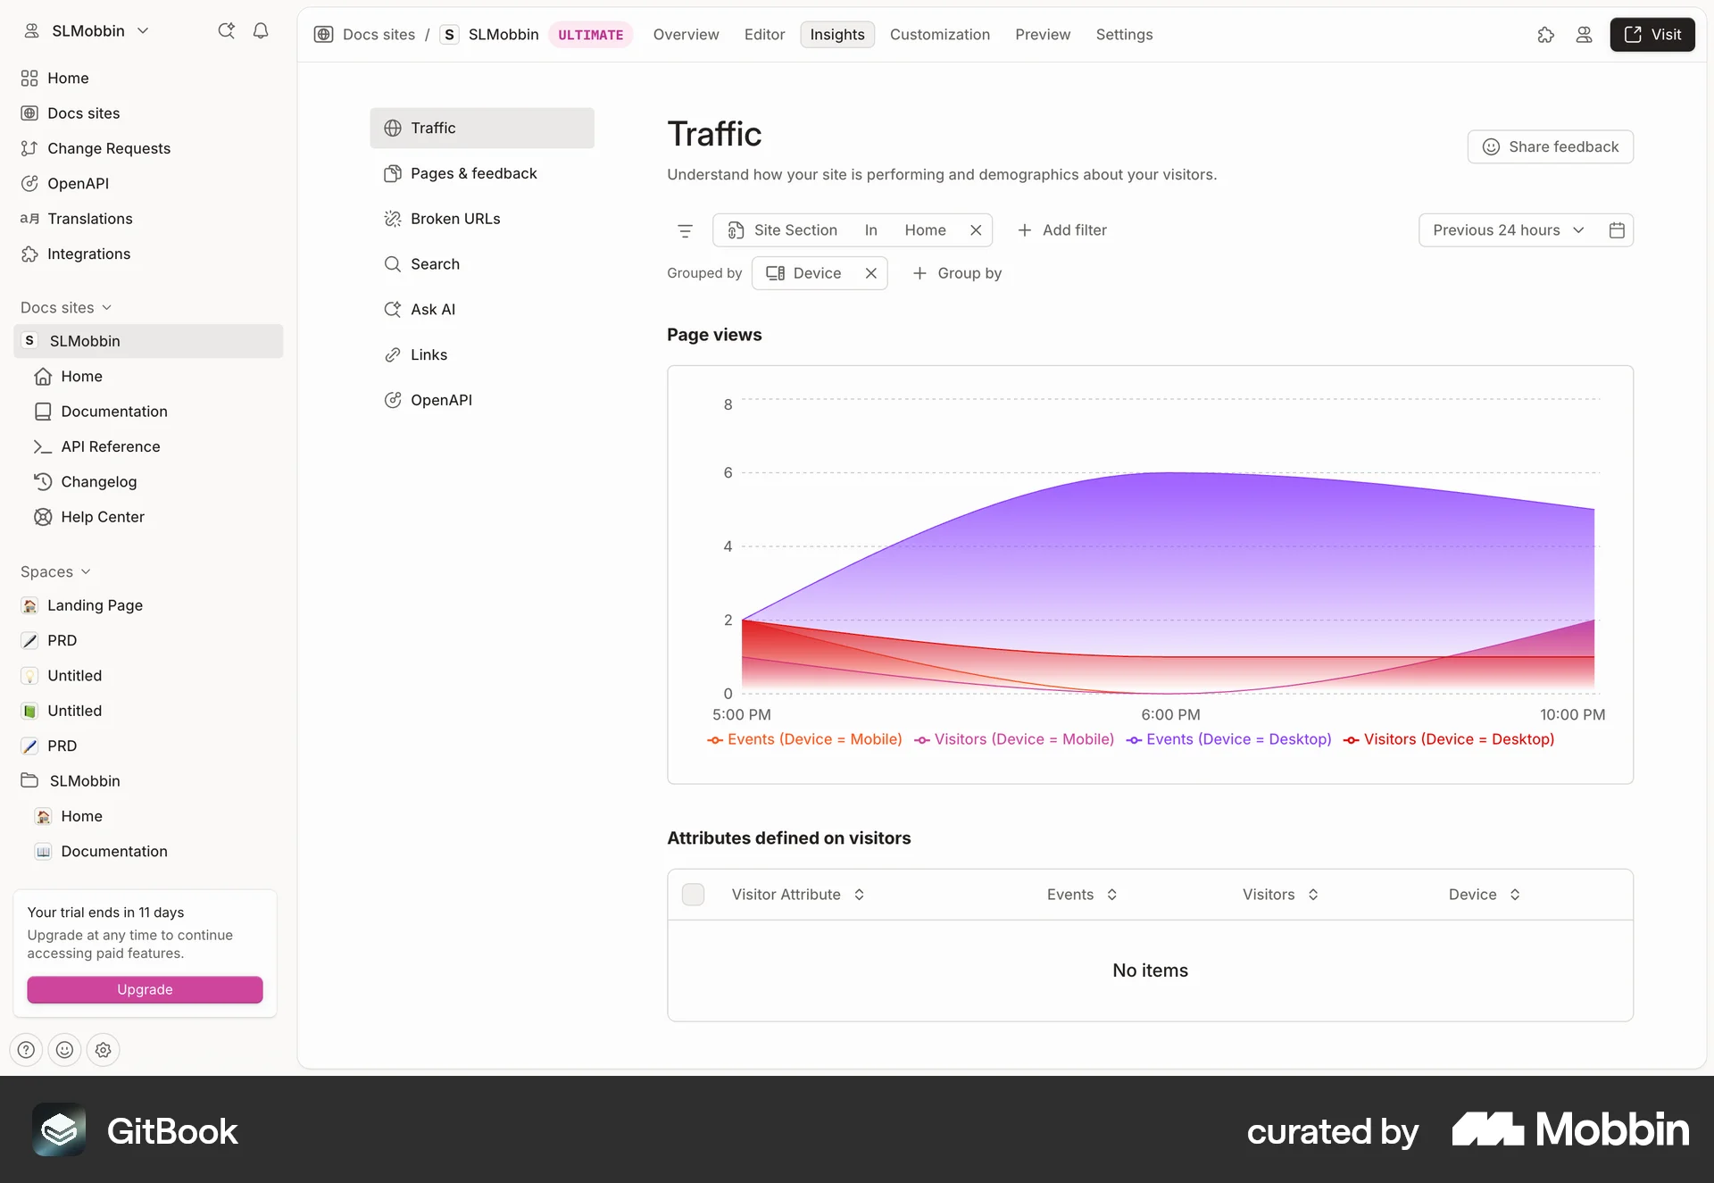Click the Visit button
The height and width of the screenshot is (1183, 1714).
pyautogui.click(x=1652, y=35)
